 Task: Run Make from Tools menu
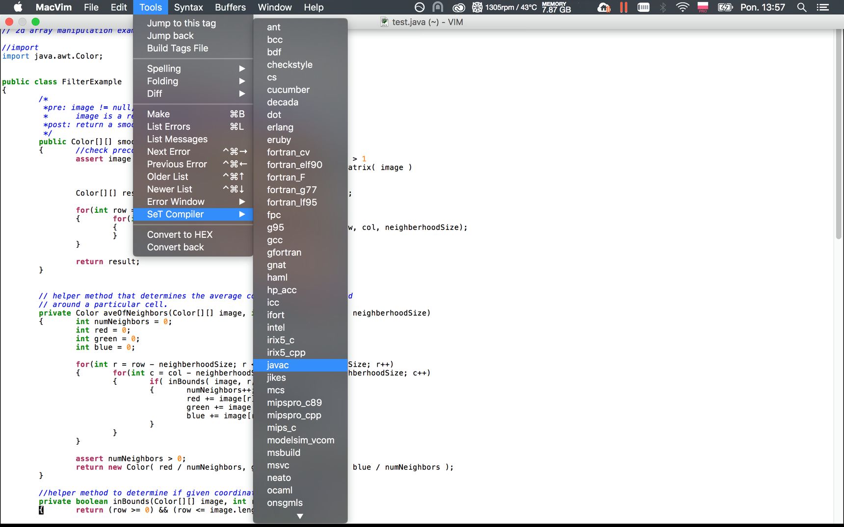coord(193,114)
